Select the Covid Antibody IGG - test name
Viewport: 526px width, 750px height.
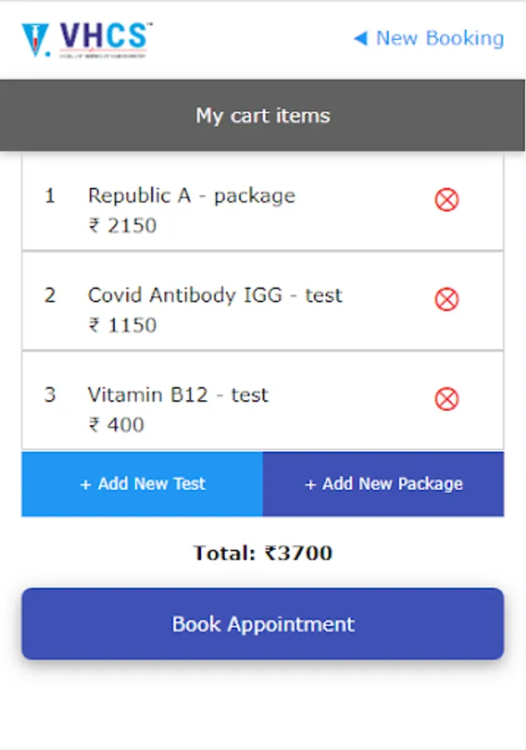(215, 295)
